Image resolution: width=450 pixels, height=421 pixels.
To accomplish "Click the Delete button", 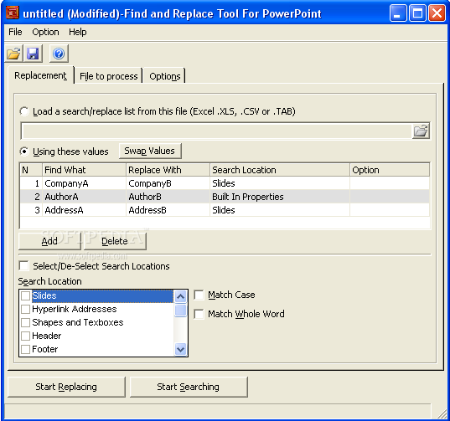I will (x=115, y=241).
